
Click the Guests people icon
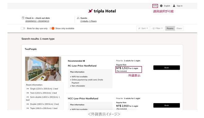click(78, 18)
